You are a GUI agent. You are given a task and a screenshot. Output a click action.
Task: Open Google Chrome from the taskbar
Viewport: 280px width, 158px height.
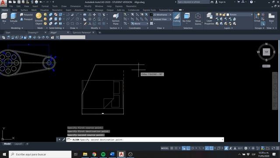[94, 154]
